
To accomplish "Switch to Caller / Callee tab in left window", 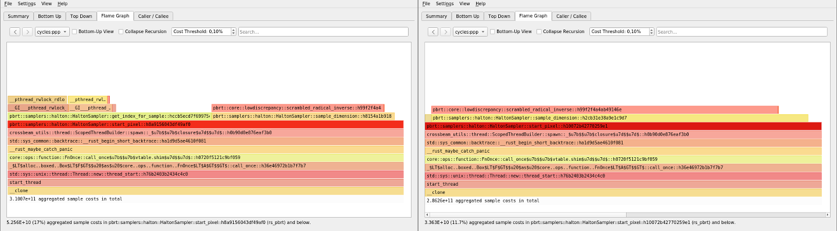I will coord(153,16).
